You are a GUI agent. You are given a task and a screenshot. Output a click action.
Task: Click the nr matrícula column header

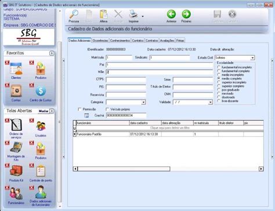(206, 123)
